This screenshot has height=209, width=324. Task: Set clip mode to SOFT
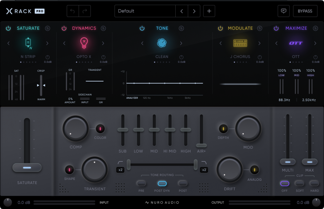tap(299, 183)
